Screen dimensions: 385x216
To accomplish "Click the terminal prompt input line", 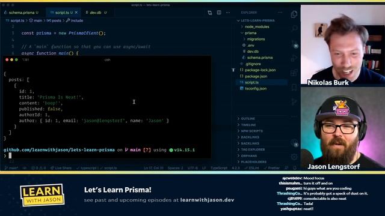I will (107, 156).
